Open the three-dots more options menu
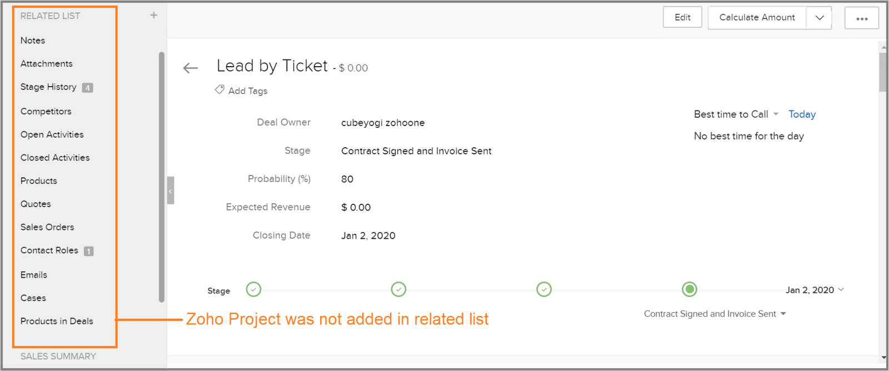The image size is (889, 371). [x=862, y=18]
